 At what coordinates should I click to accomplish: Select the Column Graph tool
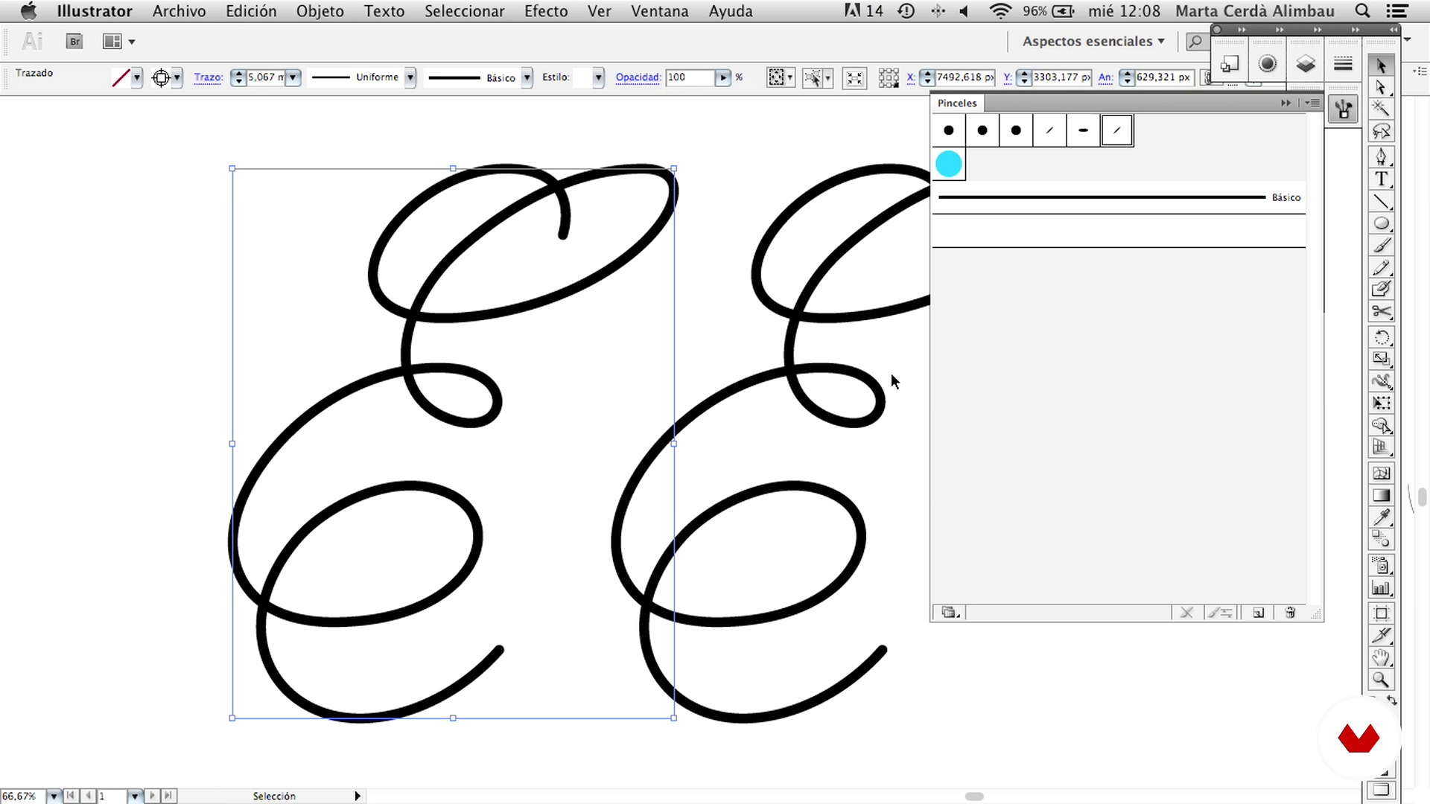1382,587
